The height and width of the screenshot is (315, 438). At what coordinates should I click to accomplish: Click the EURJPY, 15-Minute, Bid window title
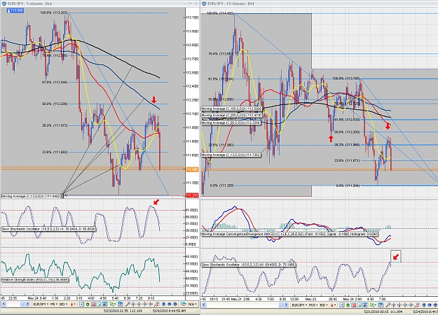click(x=231, y=3)
